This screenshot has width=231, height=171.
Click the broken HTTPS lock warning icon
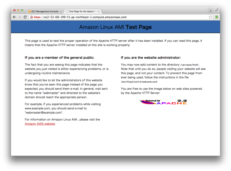31,17
